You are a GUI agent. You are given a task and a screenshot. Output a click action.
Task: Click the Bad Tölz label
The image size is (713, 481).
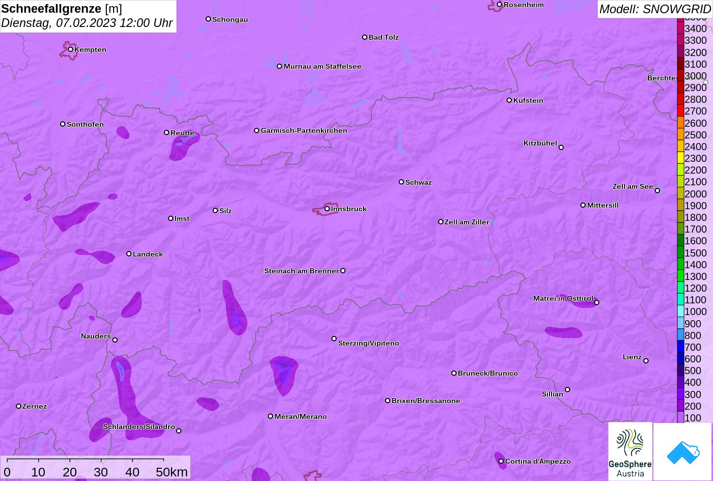point(383,37)
